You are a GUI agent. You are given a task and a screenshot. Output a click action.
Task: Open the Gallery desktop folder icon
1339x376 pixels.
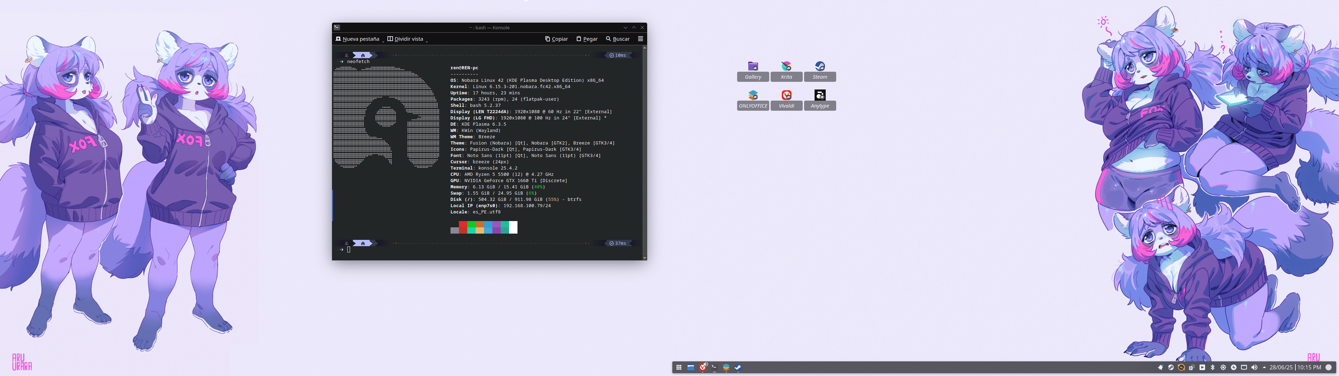pyautogui.click(x=753, y=66)
